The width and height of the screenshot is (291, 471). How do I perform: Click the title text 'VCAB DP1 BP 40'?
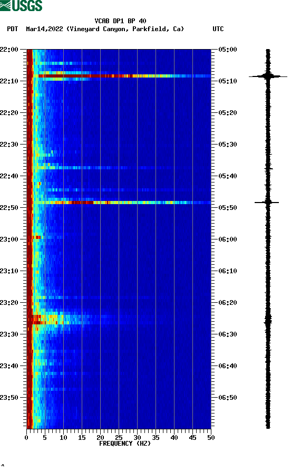point(120,21)
